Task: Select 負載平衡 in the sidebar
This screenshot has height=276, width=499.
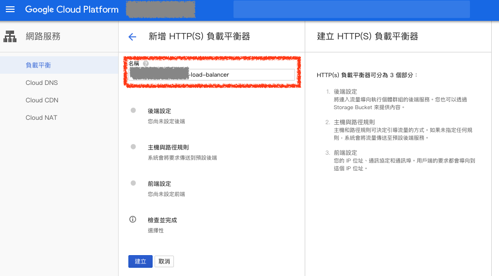Action: (x=38, y=65)
